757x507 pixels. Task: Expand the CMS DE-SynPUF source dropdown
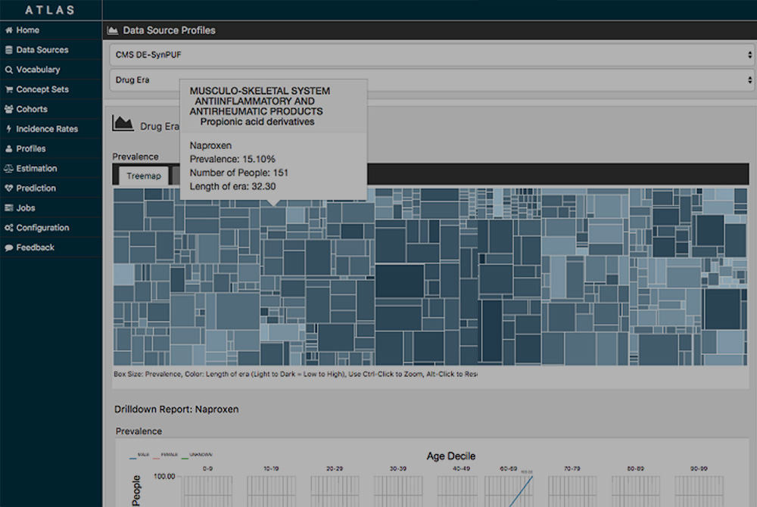pyautogui.click(x=431, y=54)
